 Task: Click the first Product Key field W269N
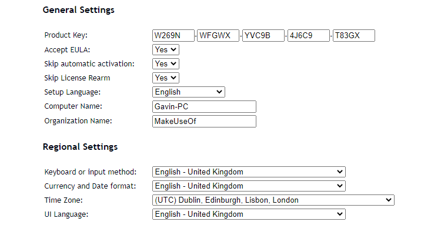[173, 36]
